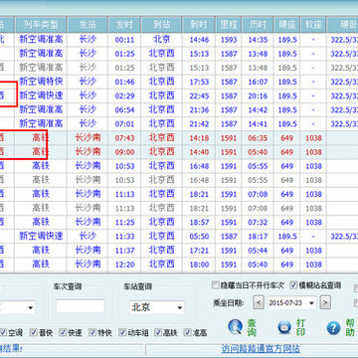
Task: Select the row departing at 00:11
Action: [179, 40]
